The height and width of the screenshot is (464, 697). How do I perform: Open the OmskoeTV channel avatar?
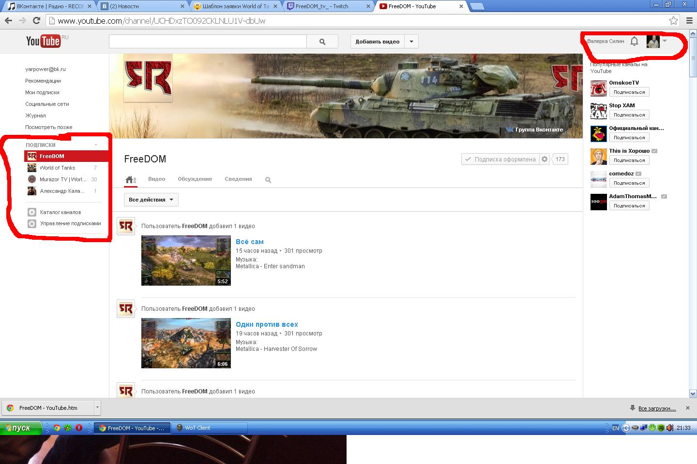point(599,88)
